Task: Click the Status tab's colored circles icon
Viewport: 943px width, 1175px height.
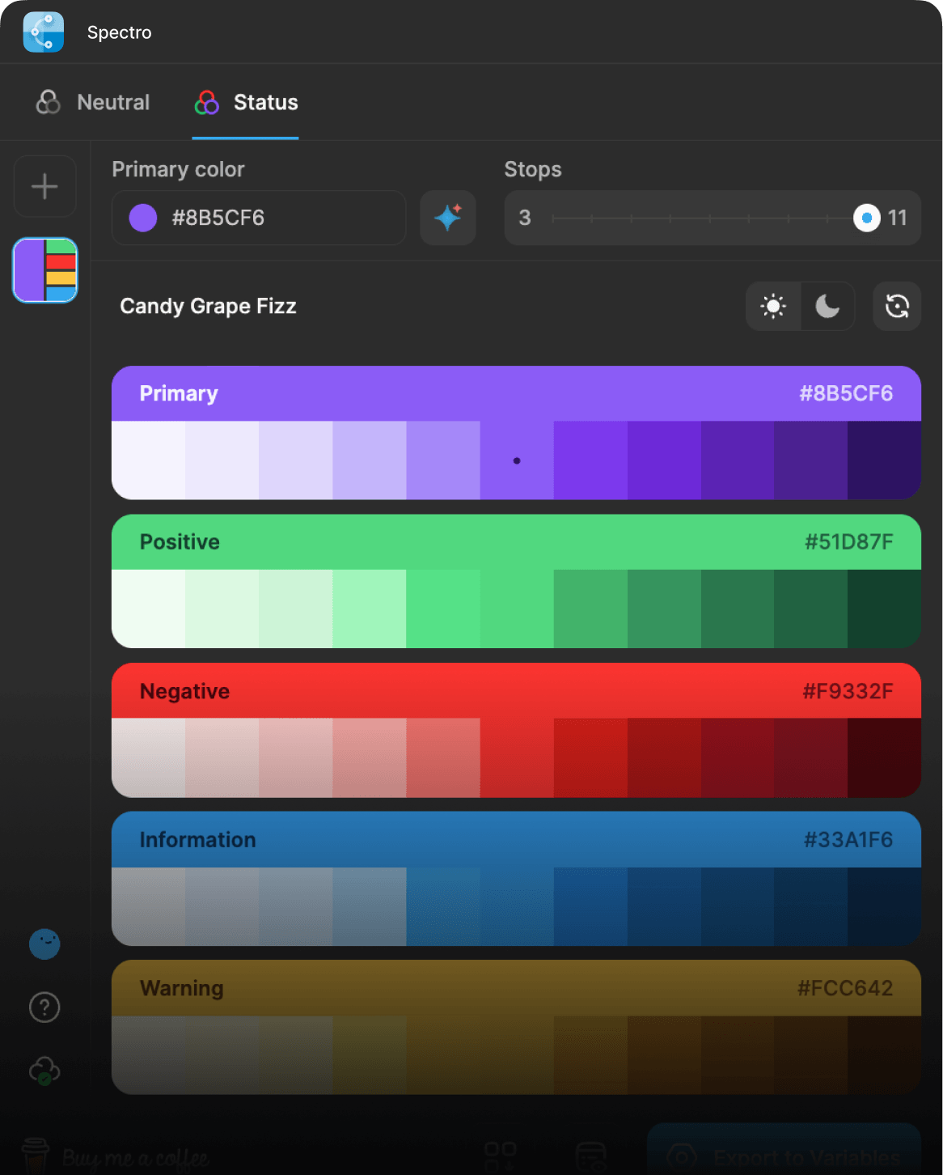Action: click(207, 102)
